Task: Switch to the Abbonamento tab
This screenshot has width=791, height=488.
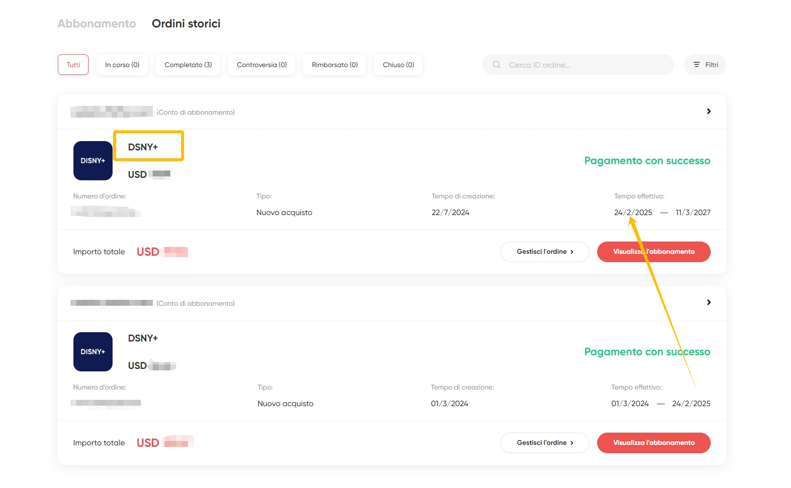Action: click(x=97, y=24)
